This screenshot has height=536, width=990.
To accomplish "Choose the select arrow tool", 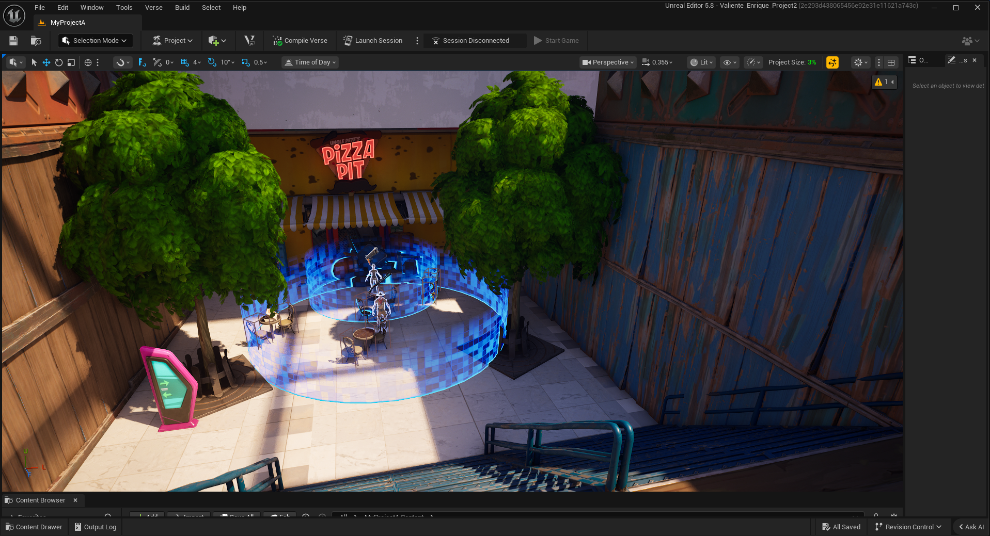I will 34,62.
